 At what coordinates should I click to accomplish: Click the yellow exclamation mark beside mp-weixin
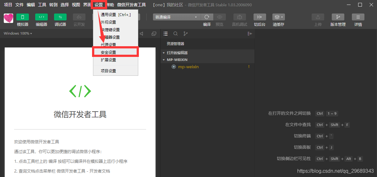249,67
